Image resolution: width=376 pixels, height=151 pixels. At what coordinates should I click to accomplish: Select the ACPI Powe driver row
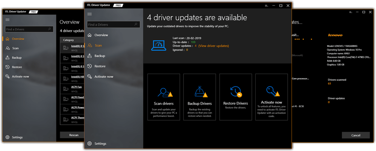click(x=72, y=109)
